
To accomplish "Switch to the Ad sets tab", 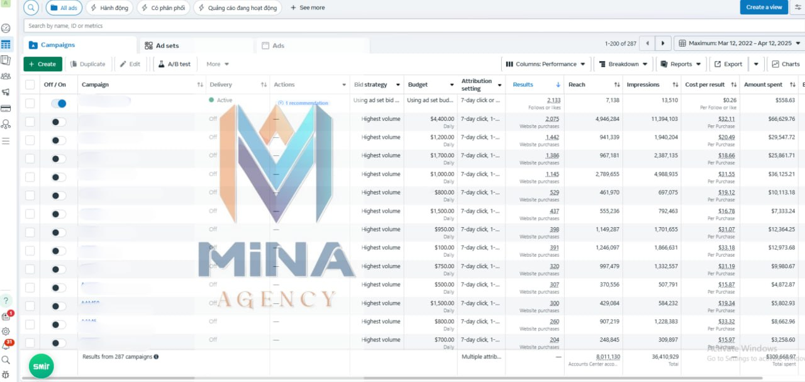I will coord(197,45).
